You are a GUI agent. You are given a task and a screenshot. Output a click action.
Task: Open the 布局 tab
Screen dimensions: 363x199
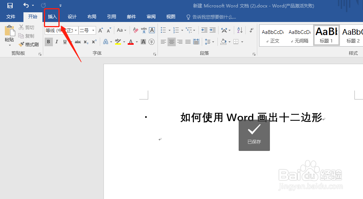click(92, 17)
